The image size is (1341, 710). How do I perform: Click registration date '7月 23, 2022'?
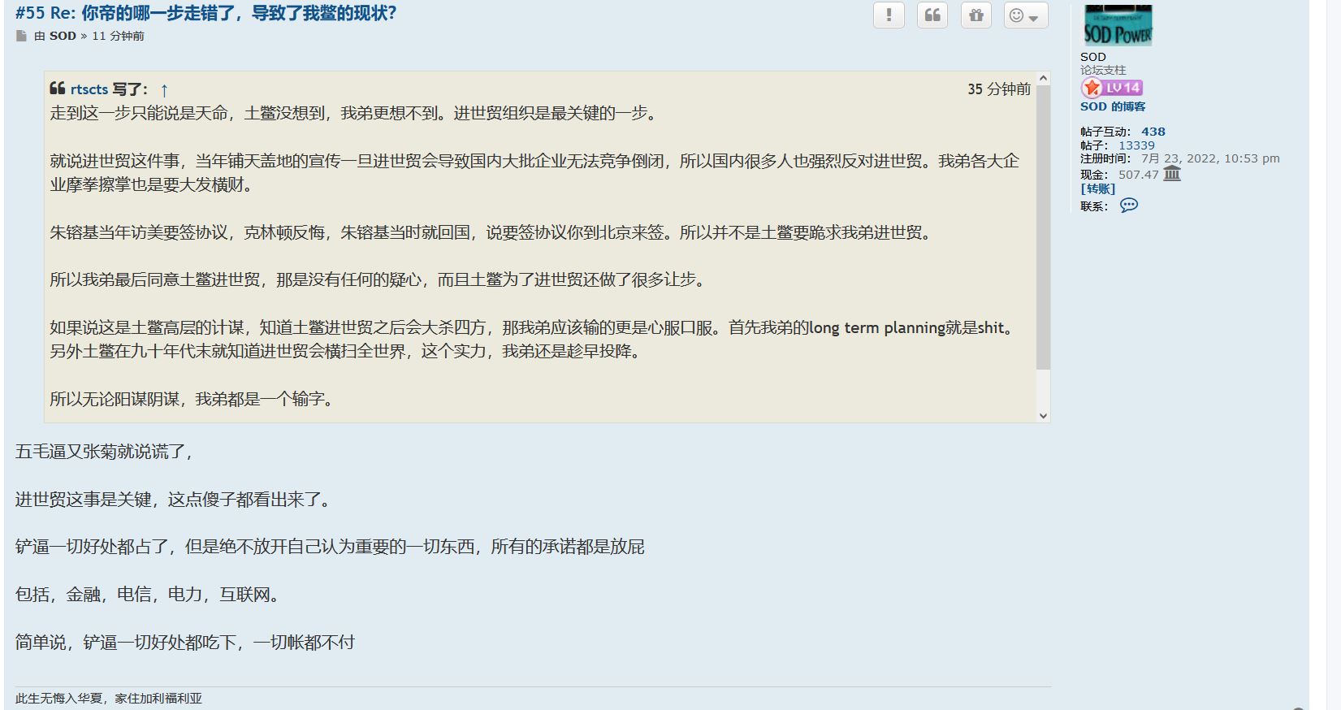point(1179,158)
